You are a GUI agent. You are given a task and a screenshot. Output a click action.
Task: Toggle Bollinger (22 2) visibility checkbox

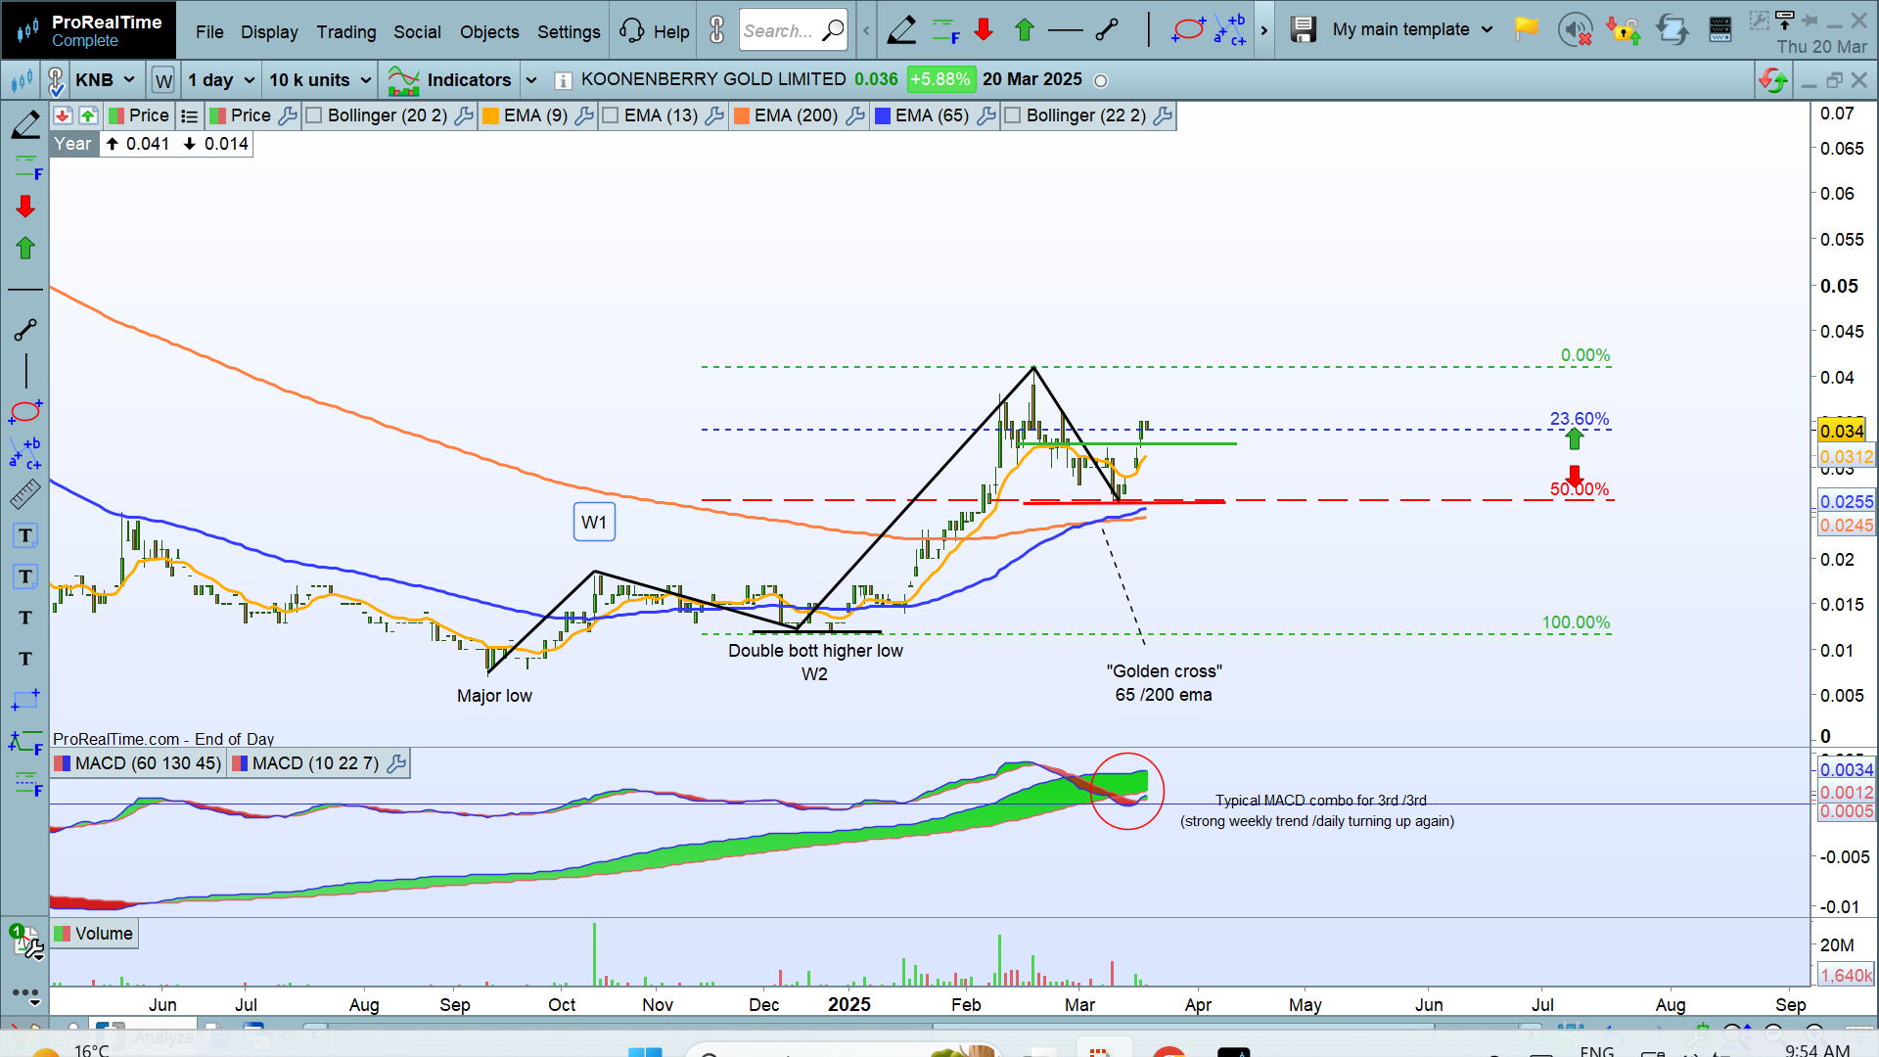1013,115
